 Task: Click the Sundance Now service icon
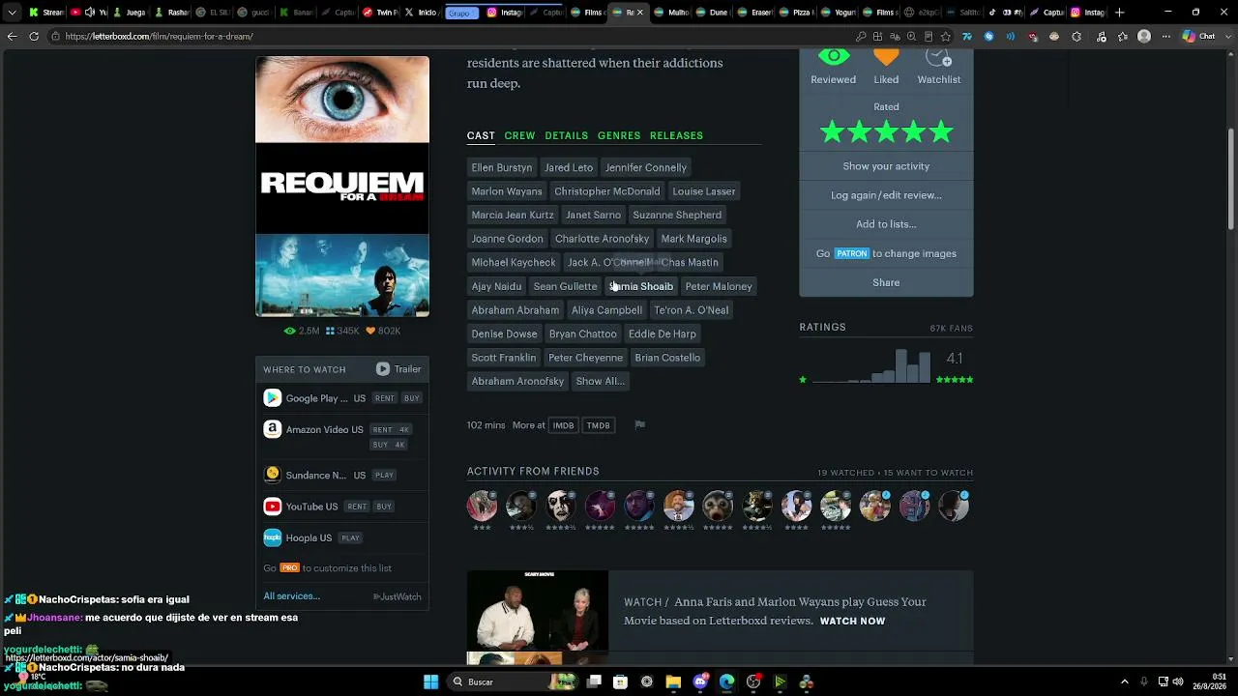point(273,475)
